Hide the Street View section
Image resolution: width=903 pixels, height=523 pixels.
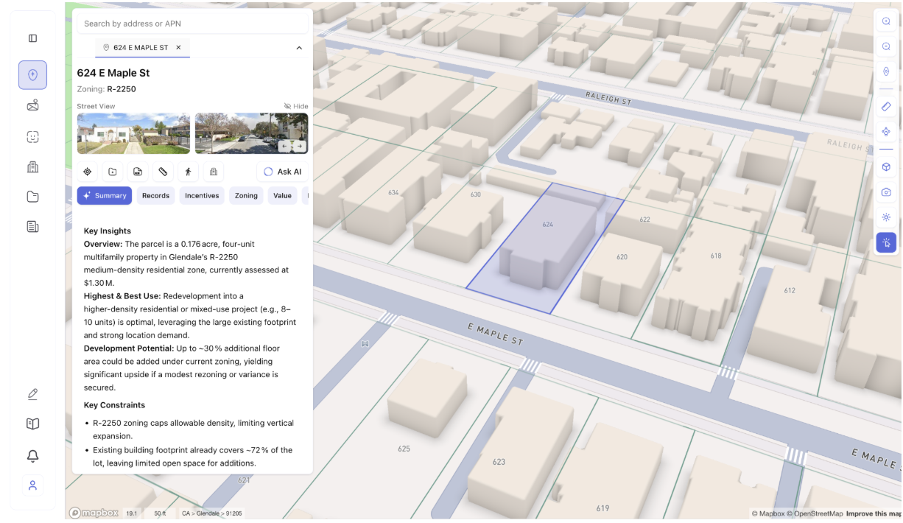[295, 105]
